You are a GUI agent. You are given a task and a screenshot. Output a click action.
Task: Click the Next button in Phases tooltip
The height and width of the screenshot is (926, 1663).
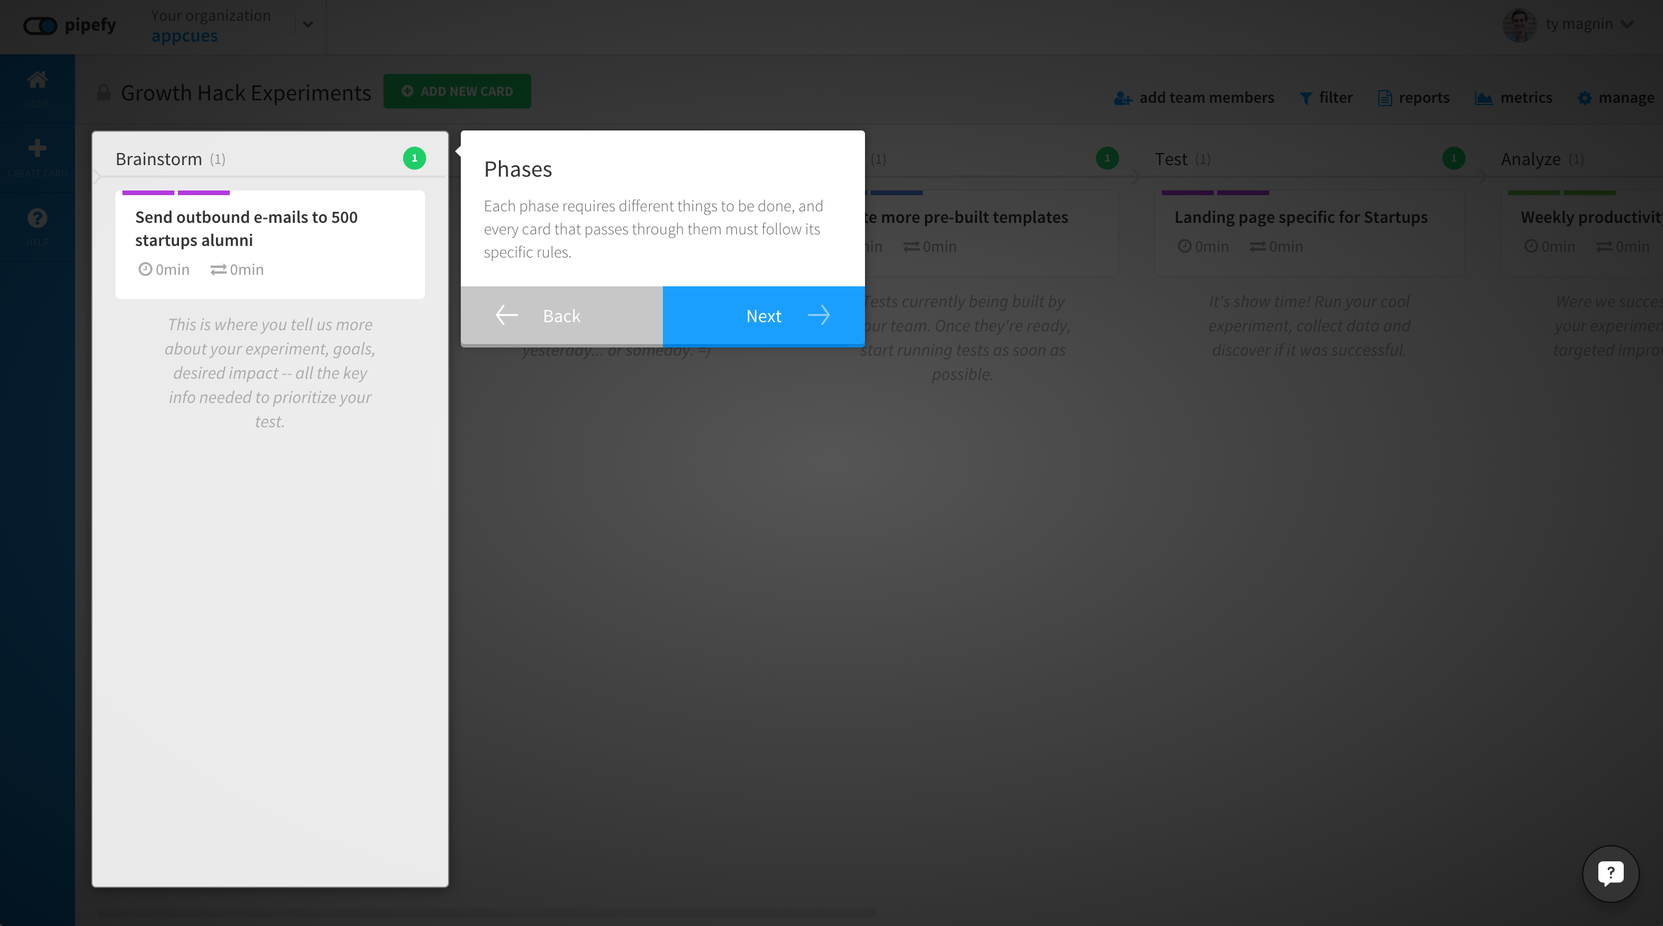pos(764,316)
